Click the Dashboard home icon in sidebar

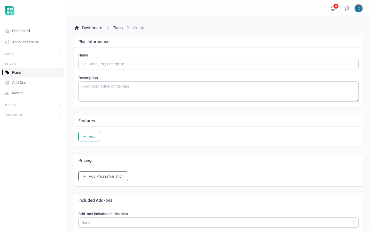(7, 31)
